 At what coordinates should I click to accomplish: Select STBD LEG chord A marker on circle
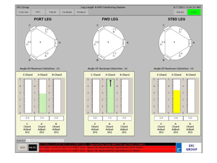[x=190, y=43]
